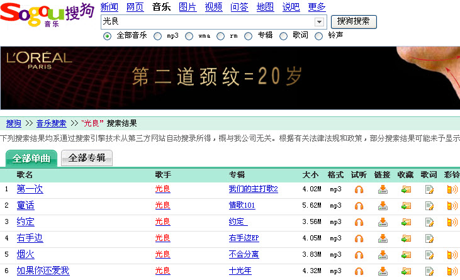Screen dimensions: 460x280
Task: Choose the 专辑 radio option
Action: (248, 36)
